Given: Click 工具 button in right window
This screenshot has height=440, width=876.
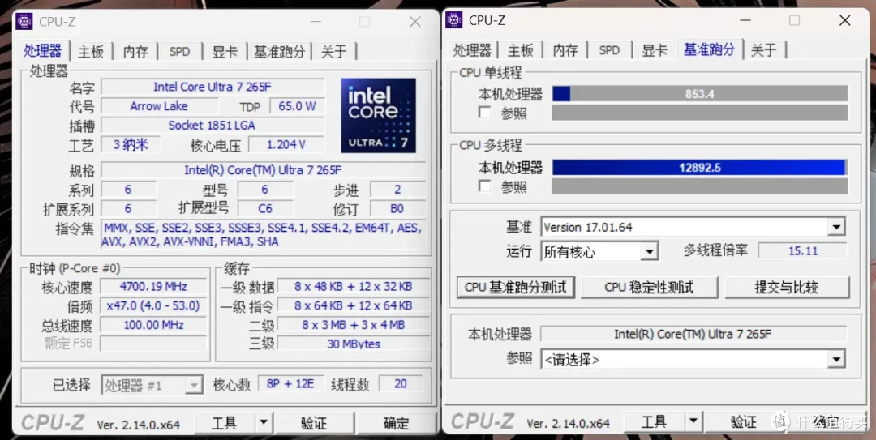Looking at the screenshot, I should (x=655, y=421).
